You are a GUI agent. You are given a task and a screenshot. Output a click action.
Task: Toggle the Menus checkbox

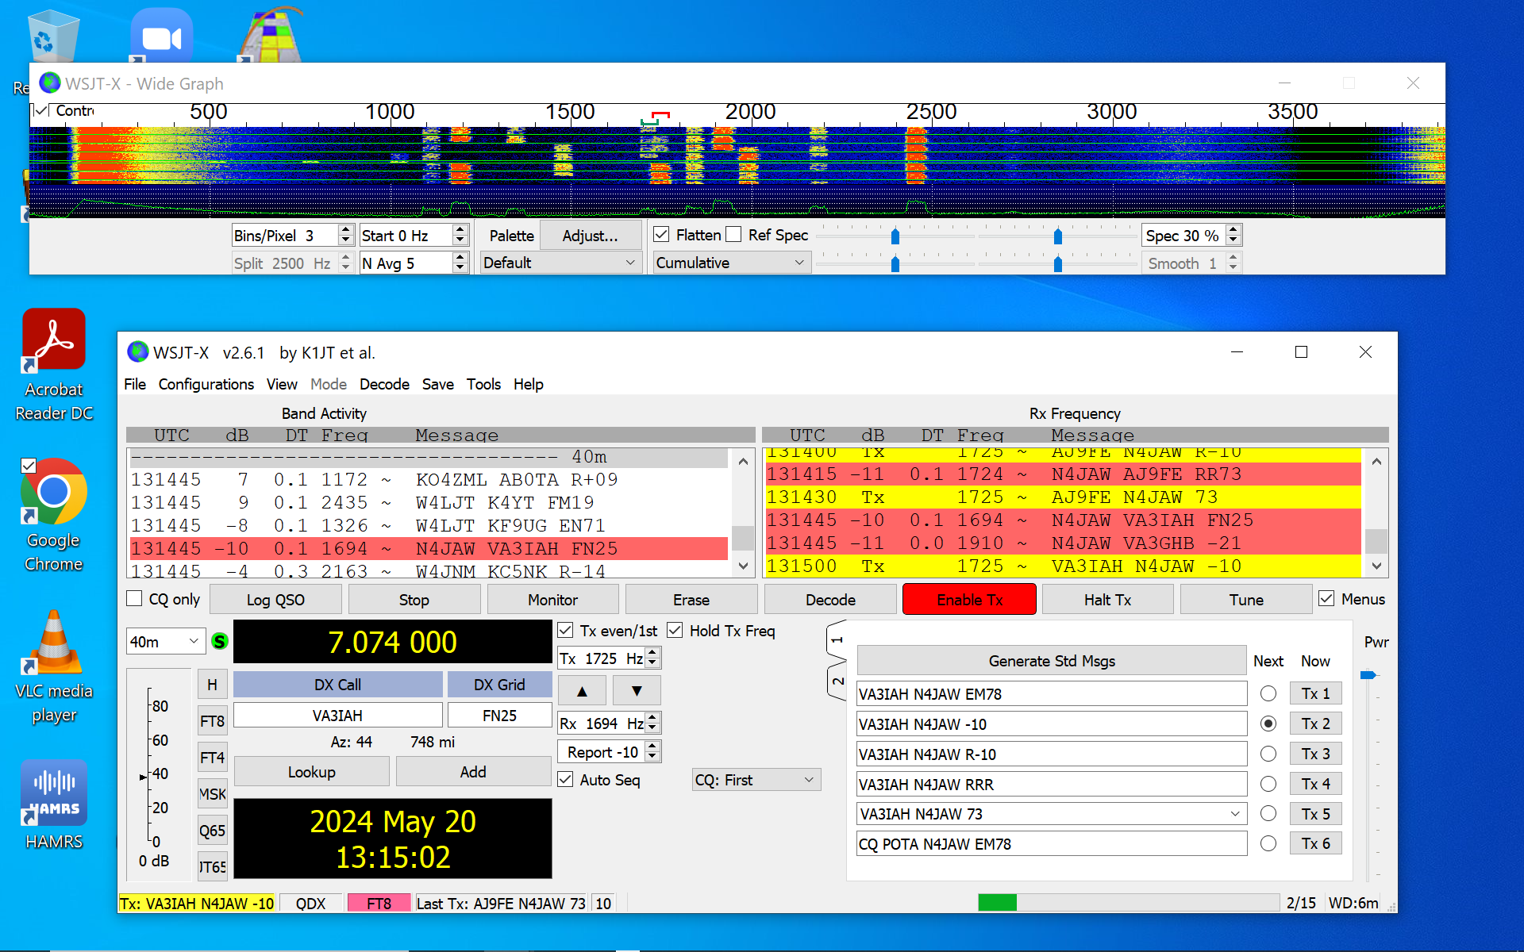click(x=1326, y=599)
